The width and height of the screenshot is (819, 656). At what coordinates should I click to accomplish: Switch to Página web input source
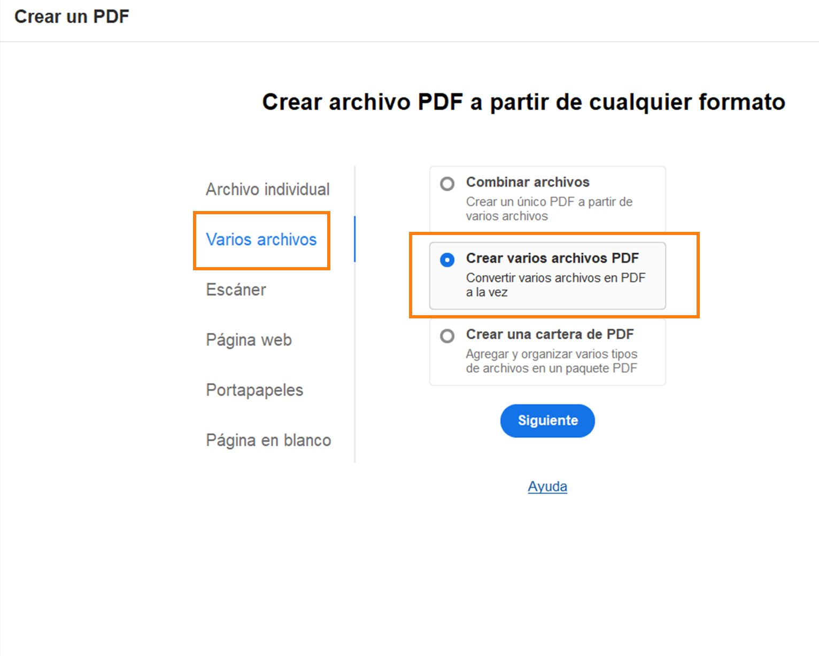(x=249, y=340)
